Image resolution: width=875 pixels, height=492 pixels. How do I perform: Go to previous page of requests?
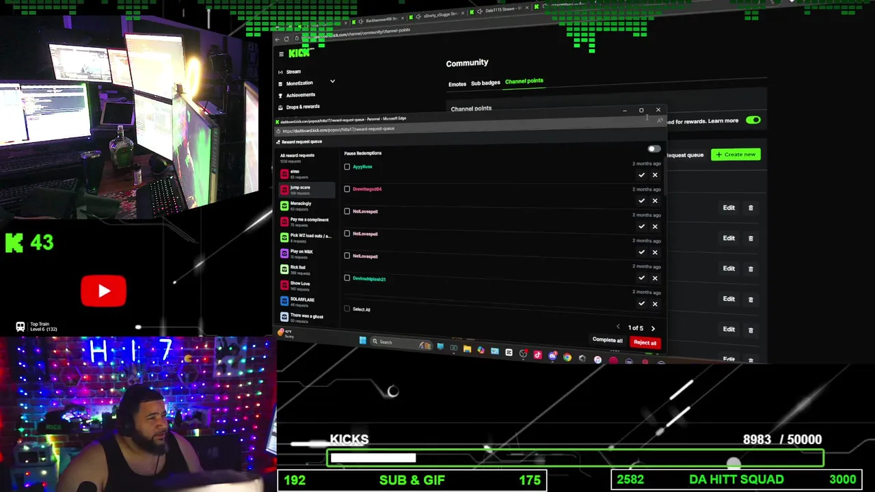[618, 327]
